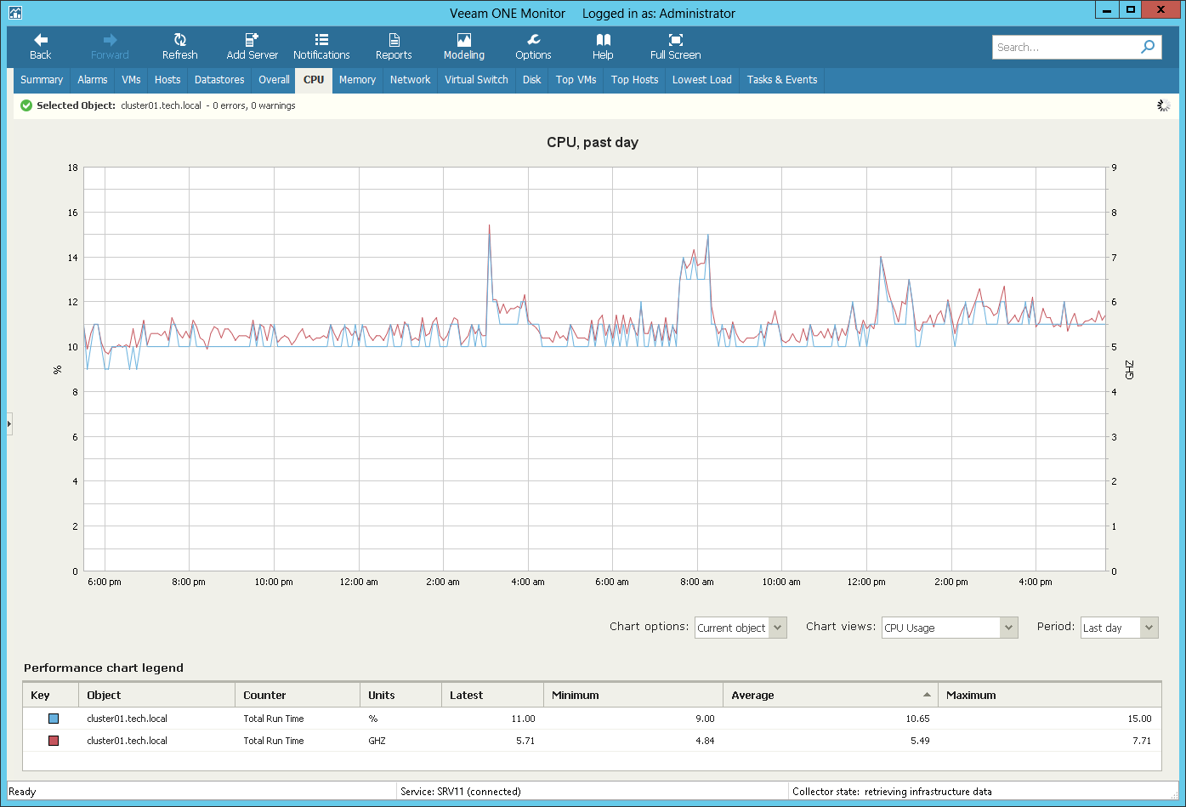Image resolution: width=1186 pixels, height=807 pixels.
Task: Select the CPU tab
Action: (314, 80)
